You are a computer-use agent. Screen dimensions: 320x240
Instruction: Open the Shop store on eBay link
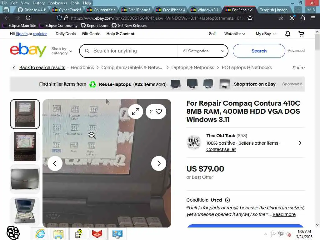(254, 84)
